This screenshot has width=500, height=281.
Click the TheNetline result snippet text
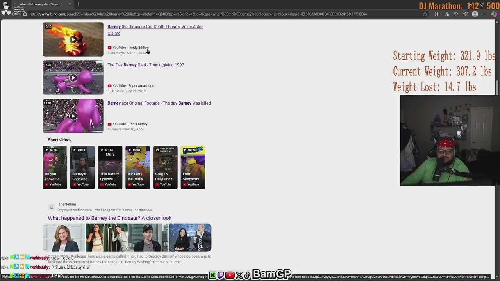(129, 259)
